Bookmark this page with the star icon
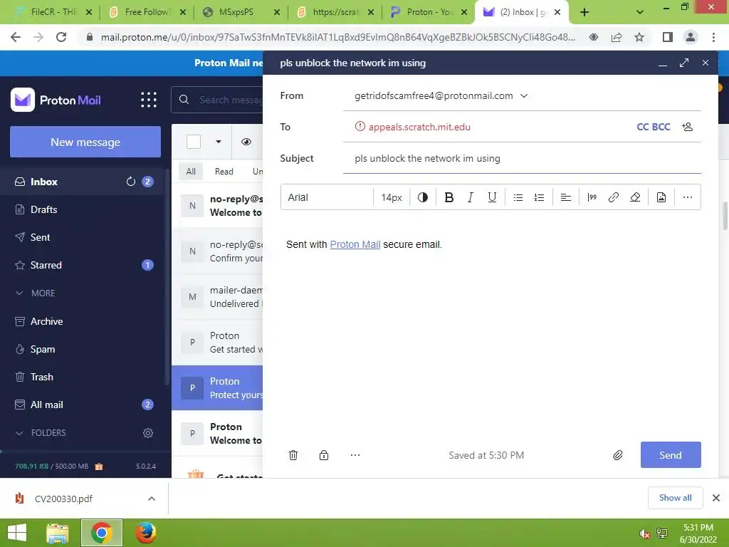This screenshot has width=729, height=547. (639, 37)
